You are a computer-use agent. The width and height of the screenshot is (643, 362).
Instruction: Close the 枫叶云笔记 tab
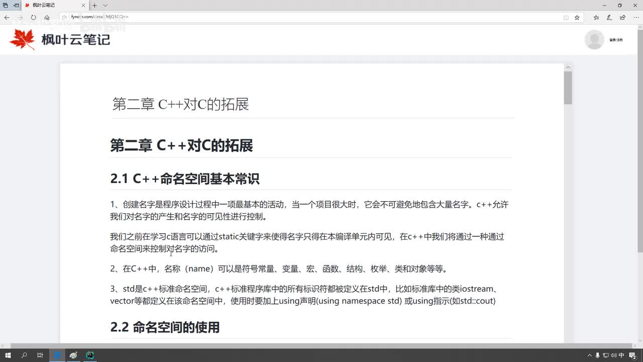tap(84, 5)
